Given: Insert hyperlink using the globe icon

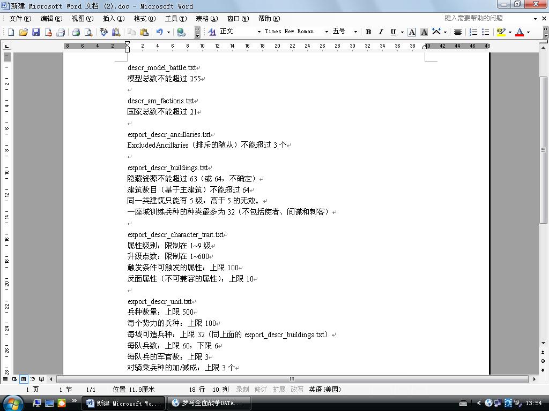Looking at the screenshot, I should (x=181, y=32).
